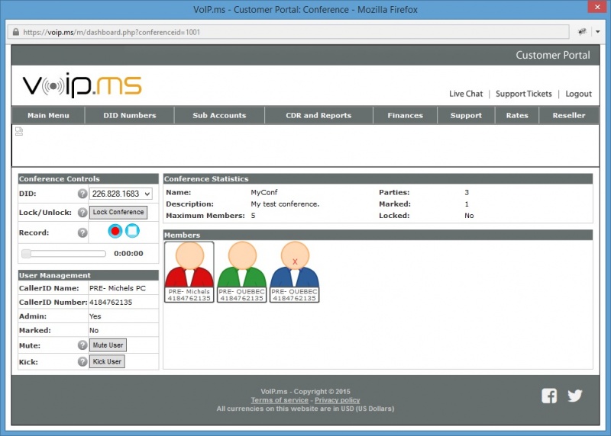
Task: Open the Main Menu tab
Action: pos(48,116)
